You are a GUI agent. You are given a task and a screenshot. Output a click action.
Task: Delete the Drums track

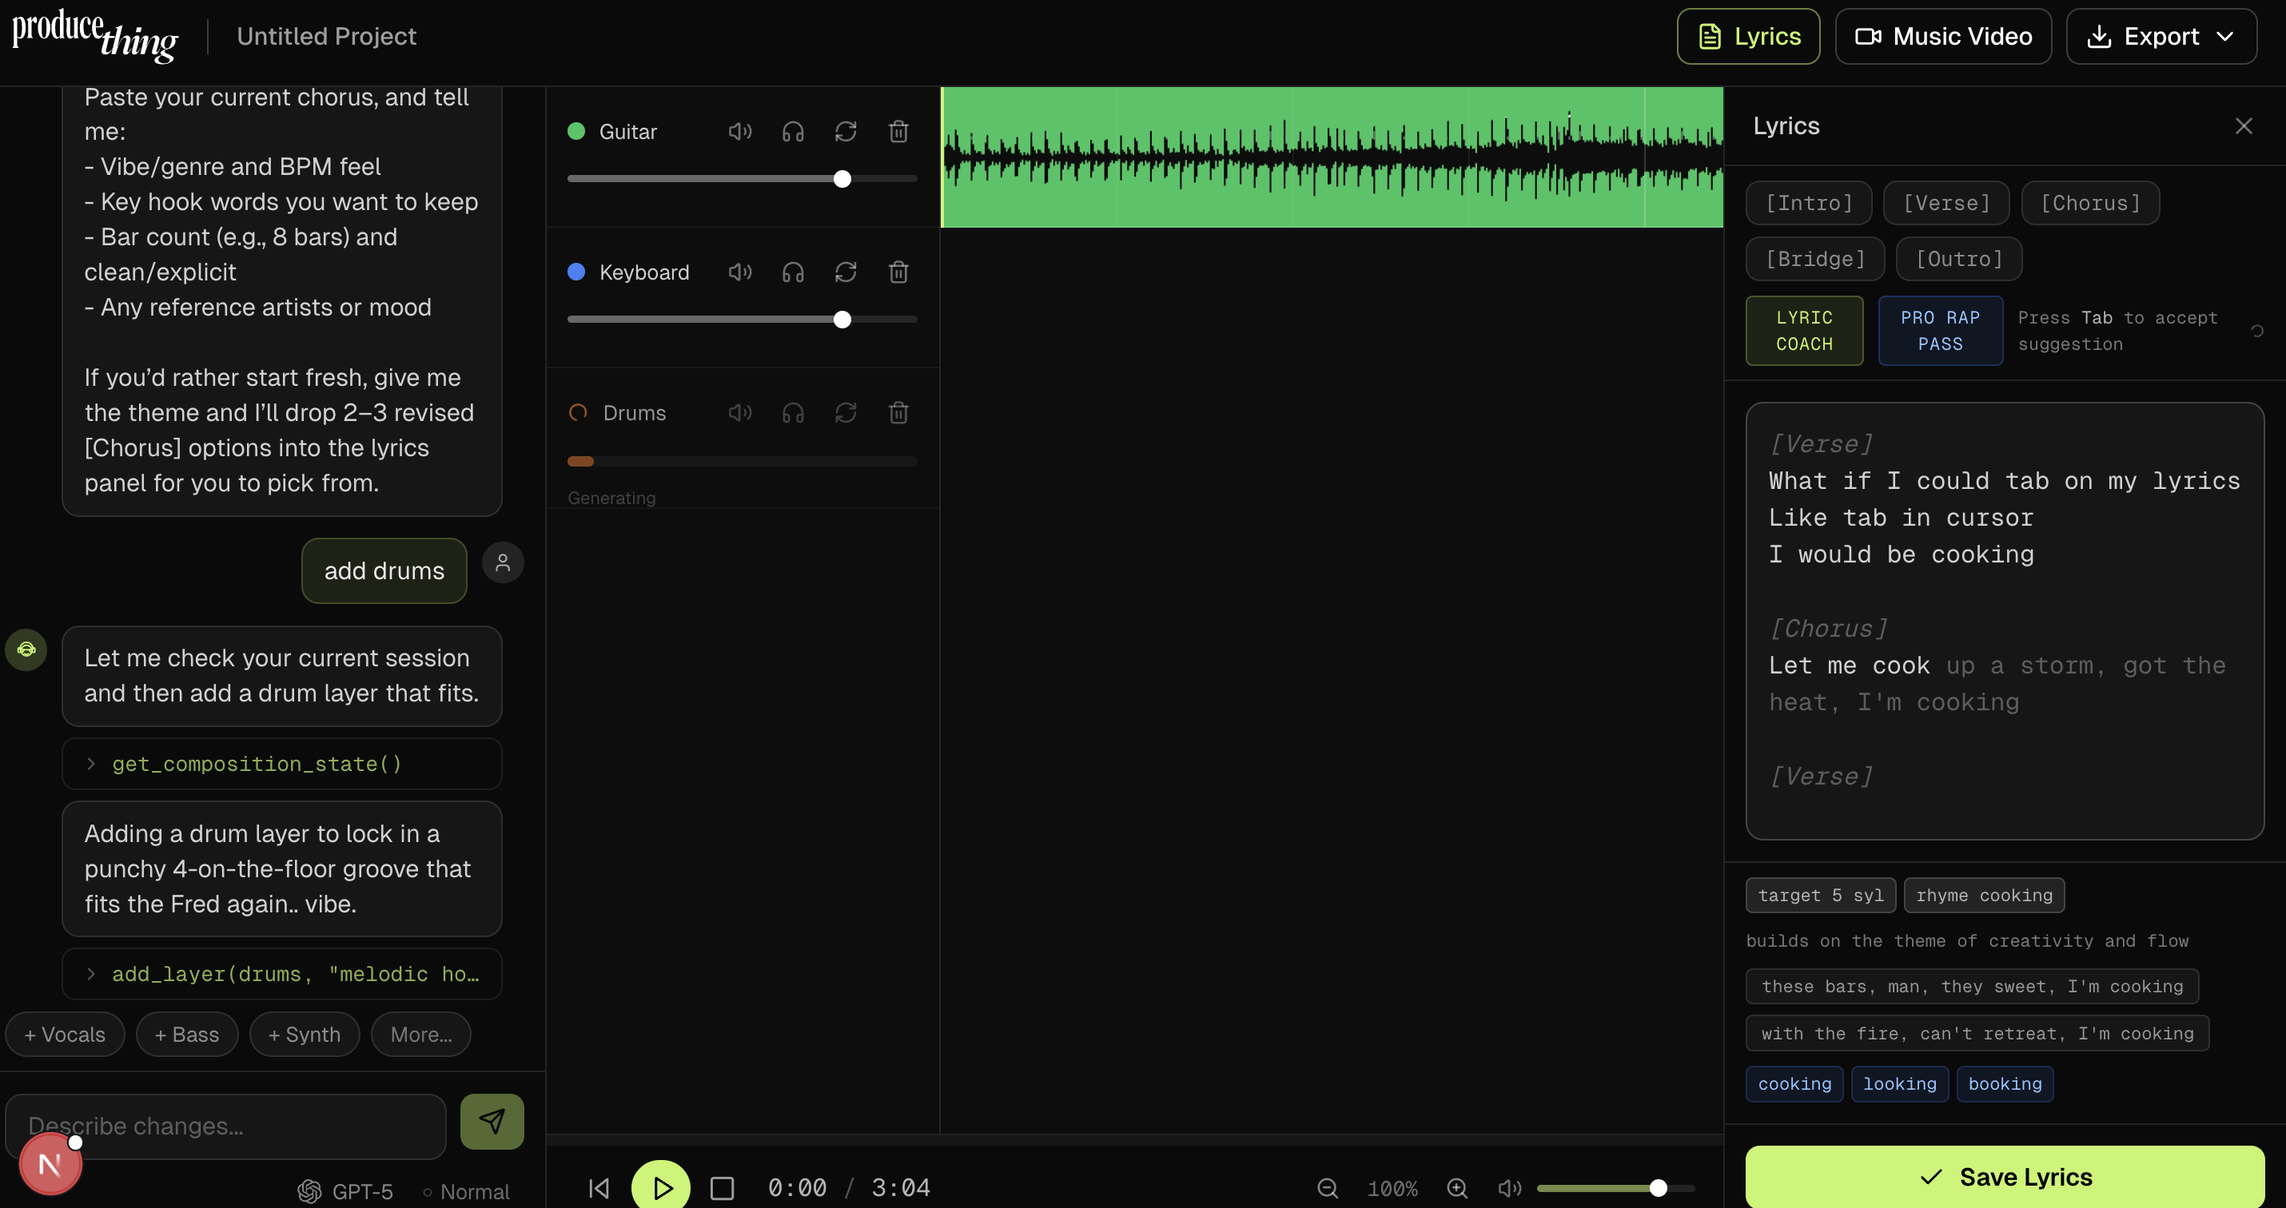(898, 412)
